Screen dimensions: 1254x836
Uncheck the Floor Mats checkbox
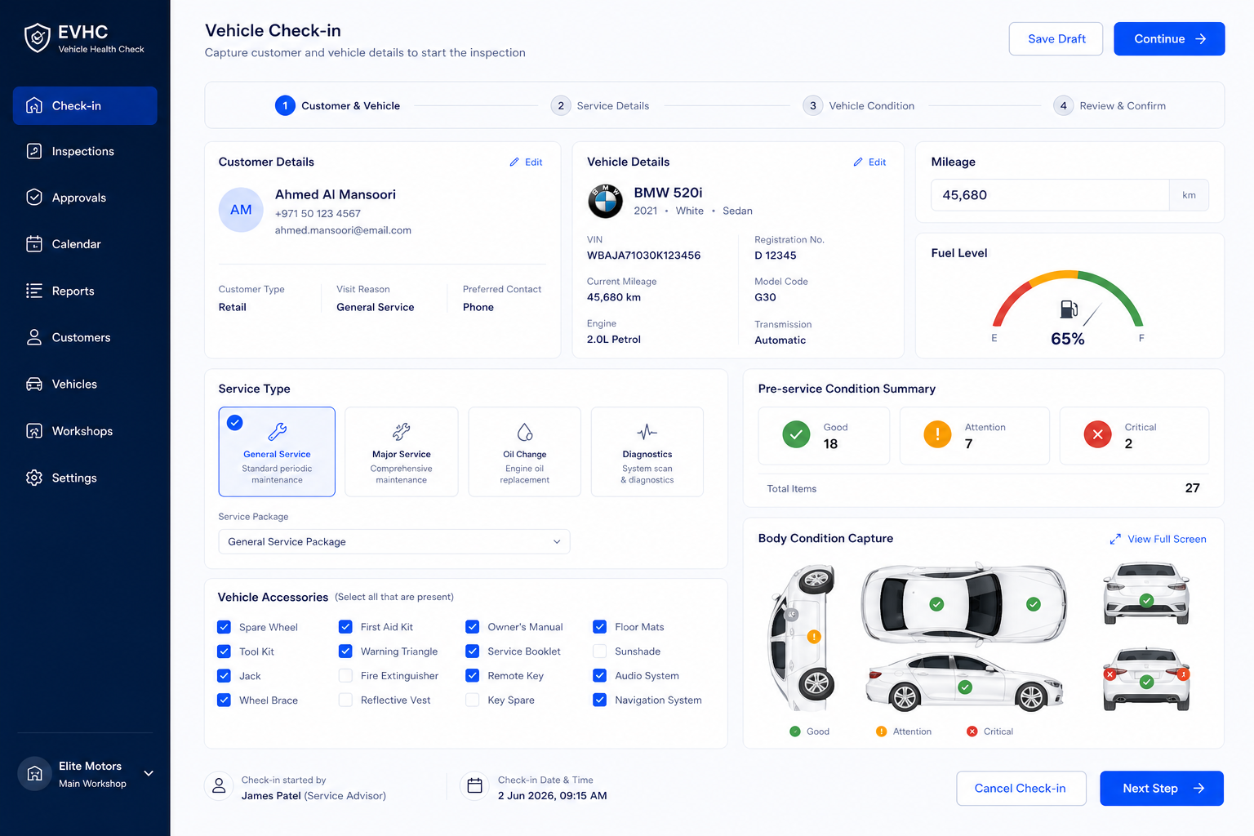(x=599, y=627)
